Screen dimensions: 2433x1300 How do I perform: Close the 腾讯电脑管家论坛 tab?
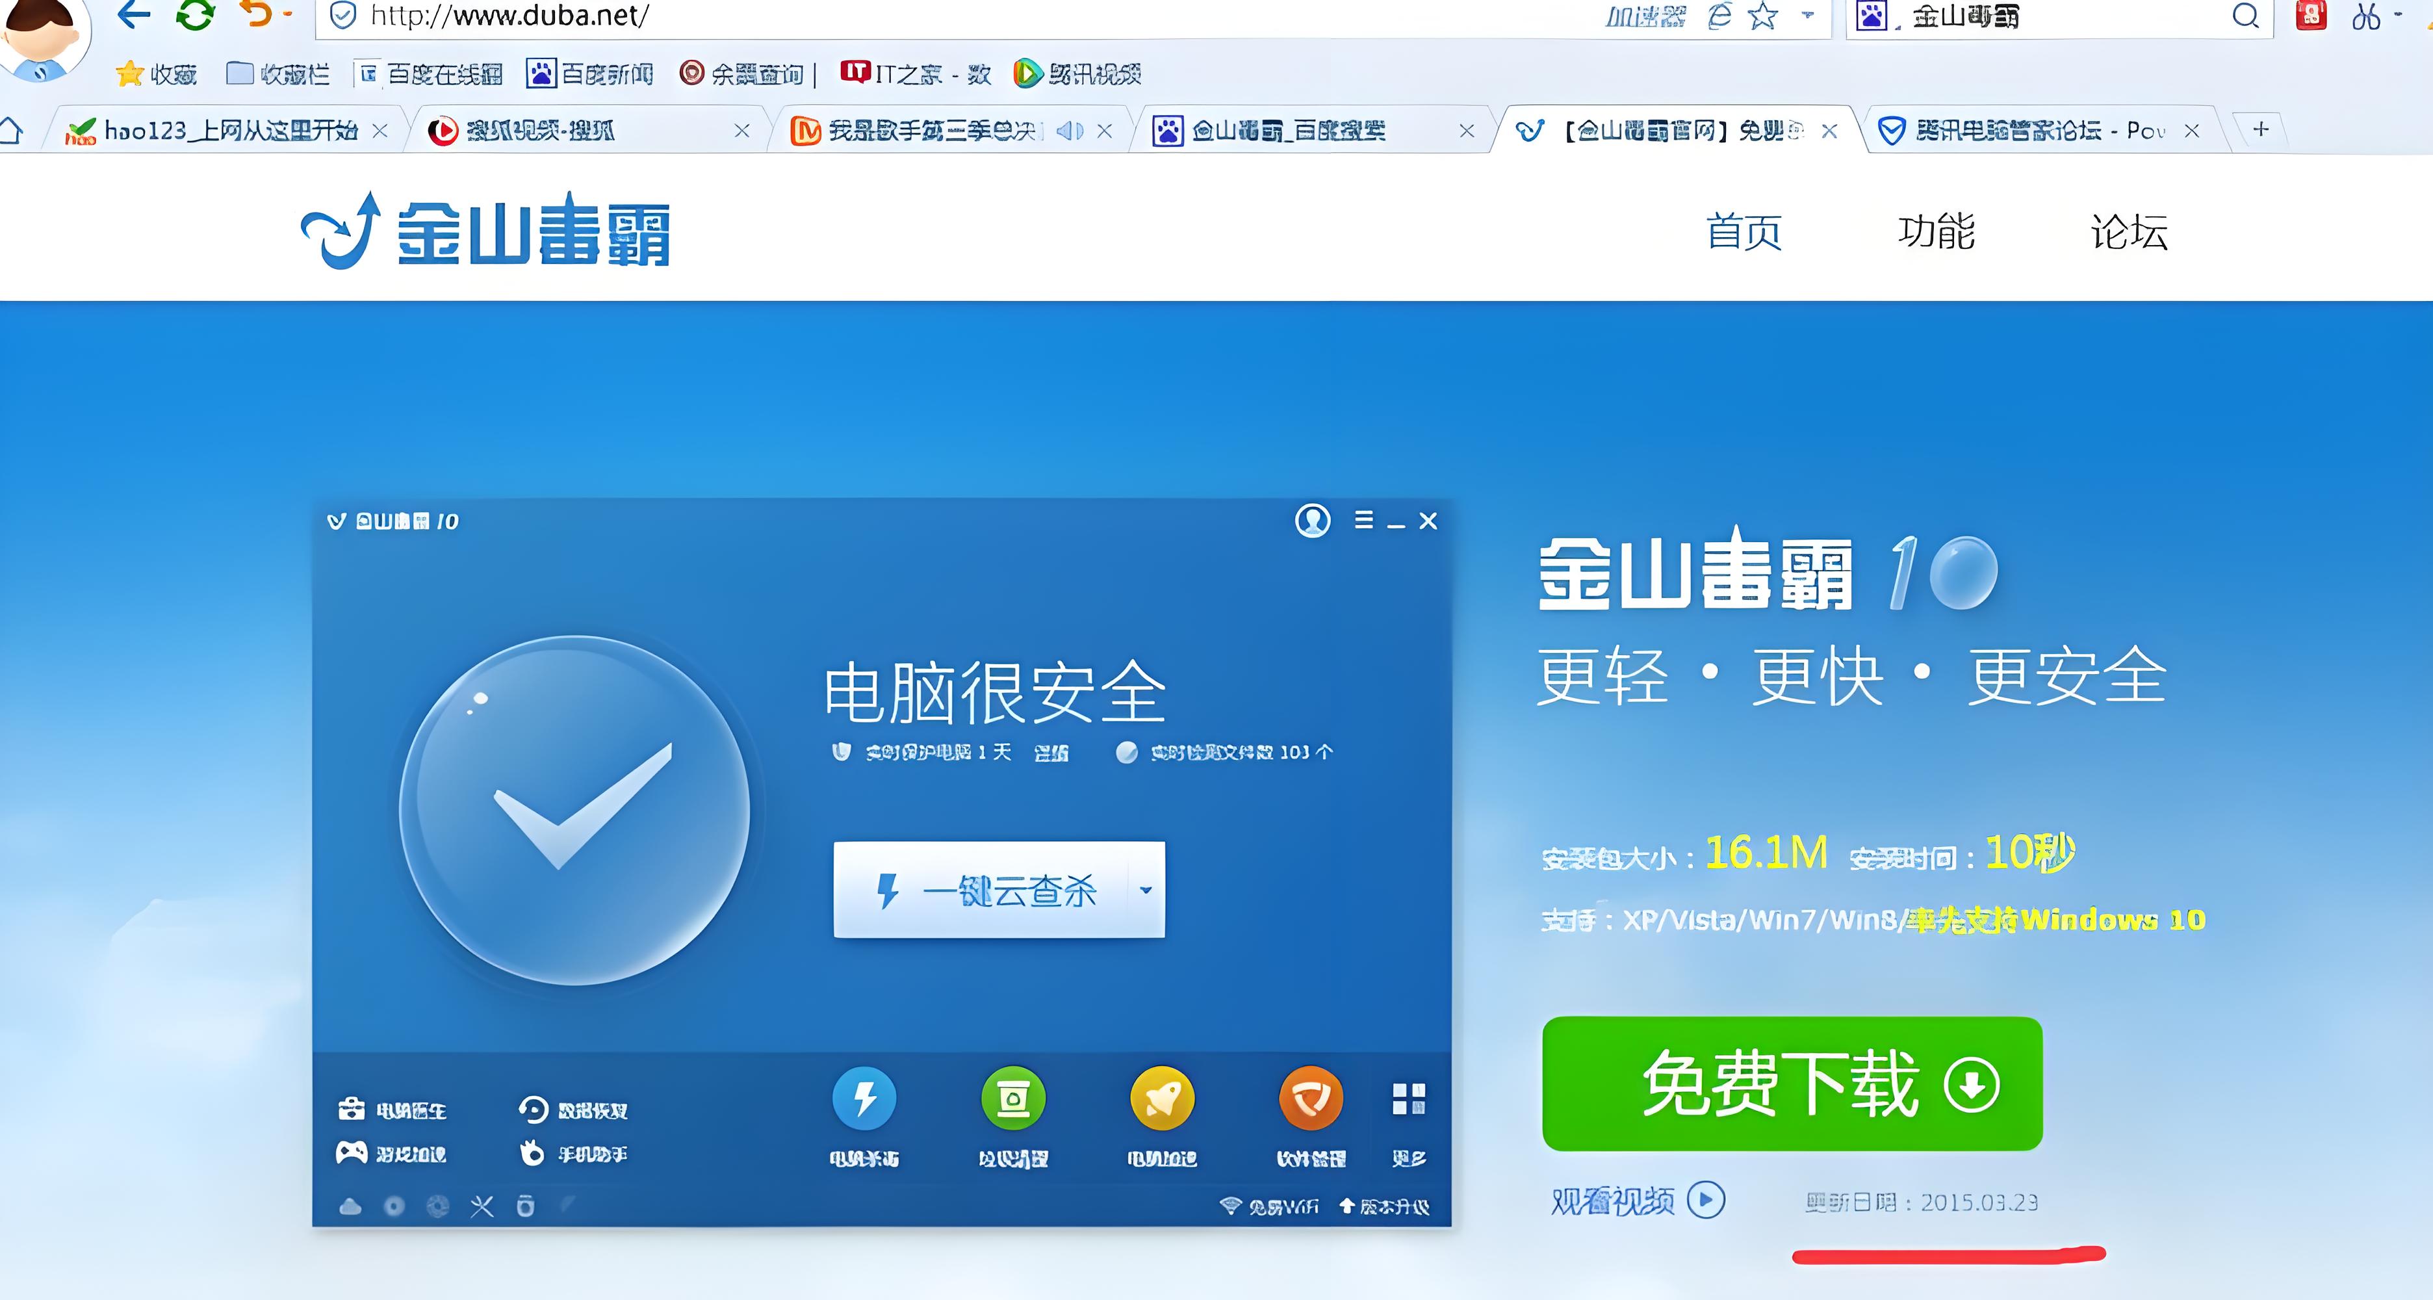tap(2192, 131)
